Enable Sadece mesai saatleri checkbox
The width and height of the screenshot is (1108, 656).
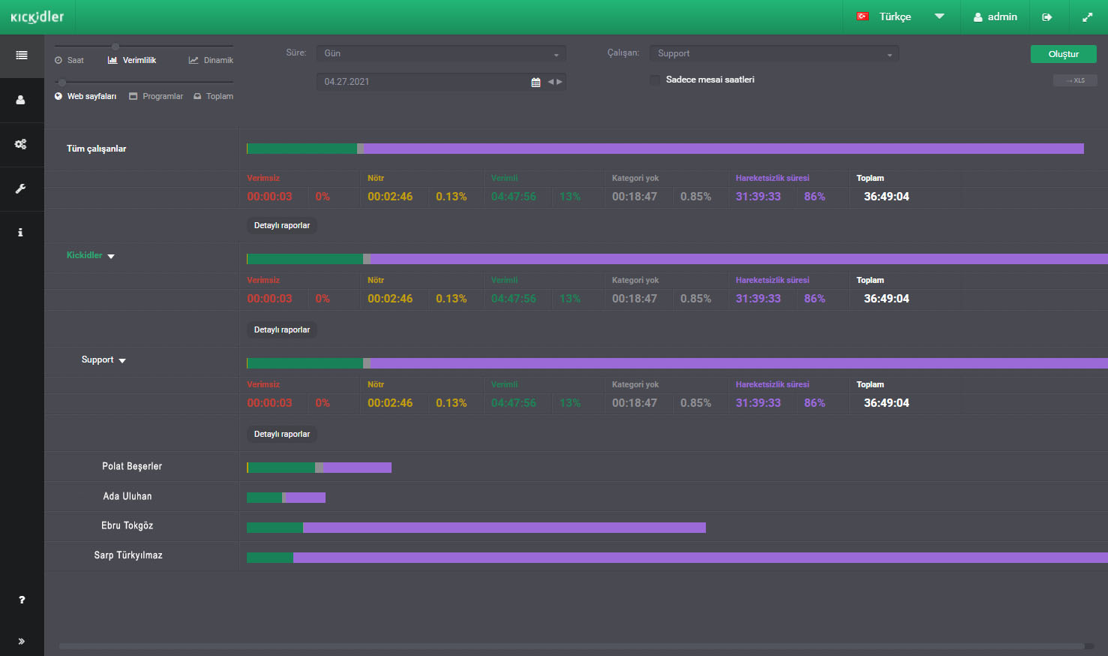coord(656,80)
